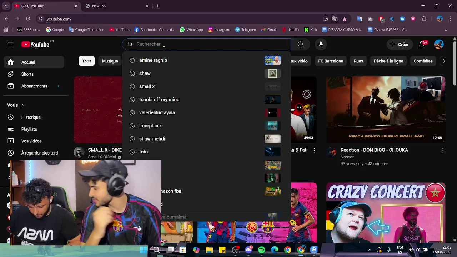This screenshot has width=457, height=257.
Task: Open the Chrome three-dot menu
Action: (x=450, y=19)
